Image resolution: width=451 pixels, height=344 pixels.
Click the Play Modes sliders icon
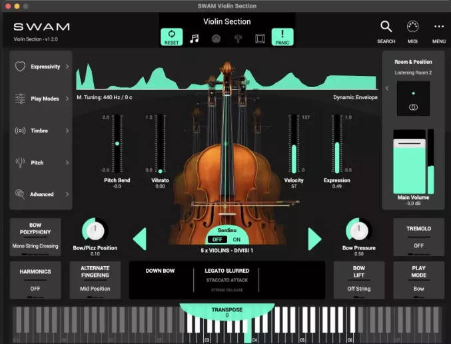coord(20,98)
